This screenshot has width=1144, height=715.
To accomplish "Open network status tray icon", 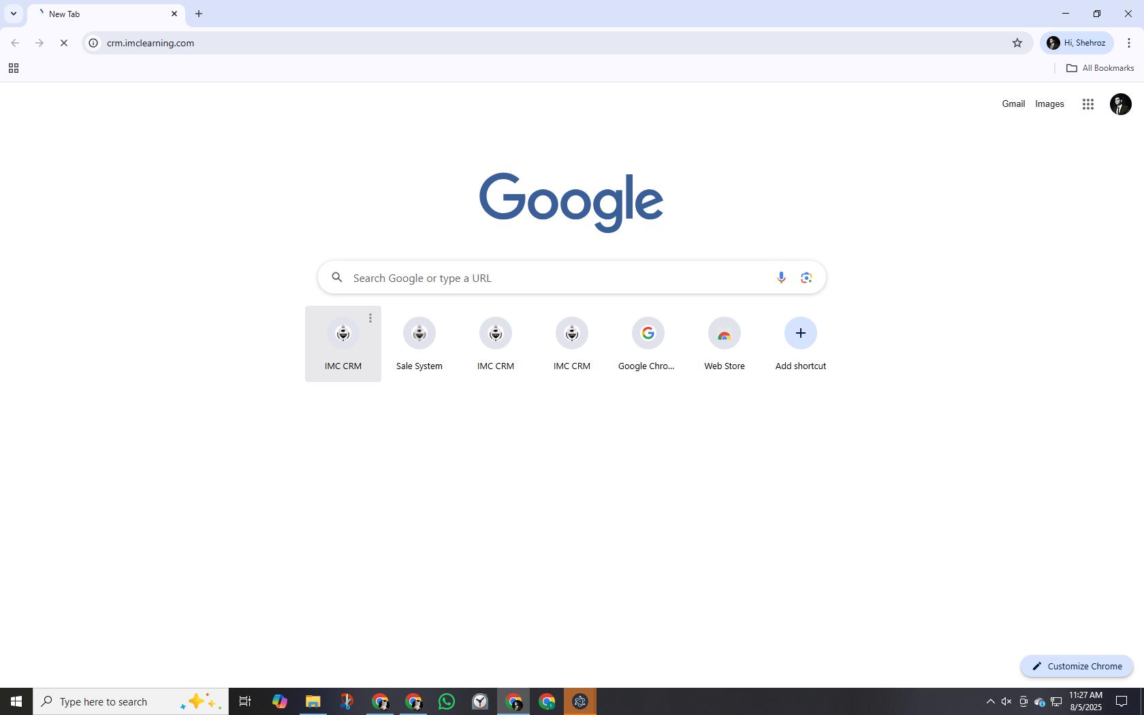I will pos(1056,701).
